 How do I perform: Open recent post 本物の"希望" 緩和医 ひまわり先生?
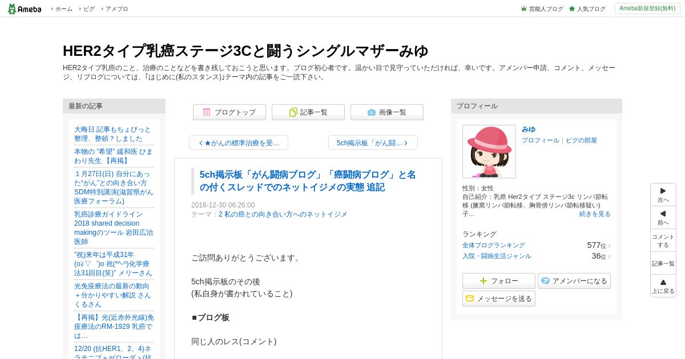coord(114,156)
